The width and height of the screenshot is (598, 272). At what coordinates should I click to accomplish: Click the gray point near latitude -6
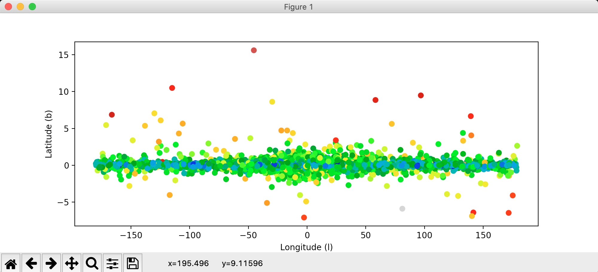tap(402, 209)
